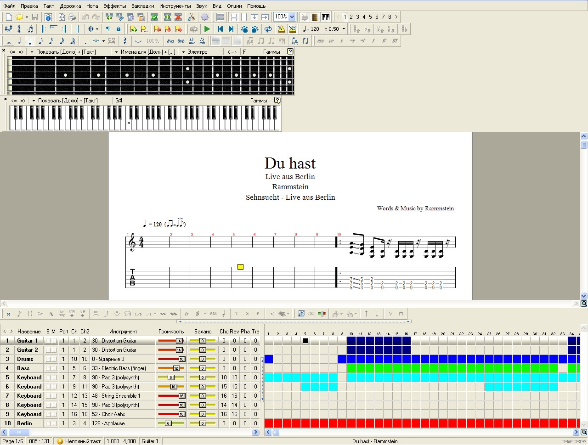Apply the 8va octave marking
The image size is (588, 445).
pyautogui.click(x=170, y=41)
